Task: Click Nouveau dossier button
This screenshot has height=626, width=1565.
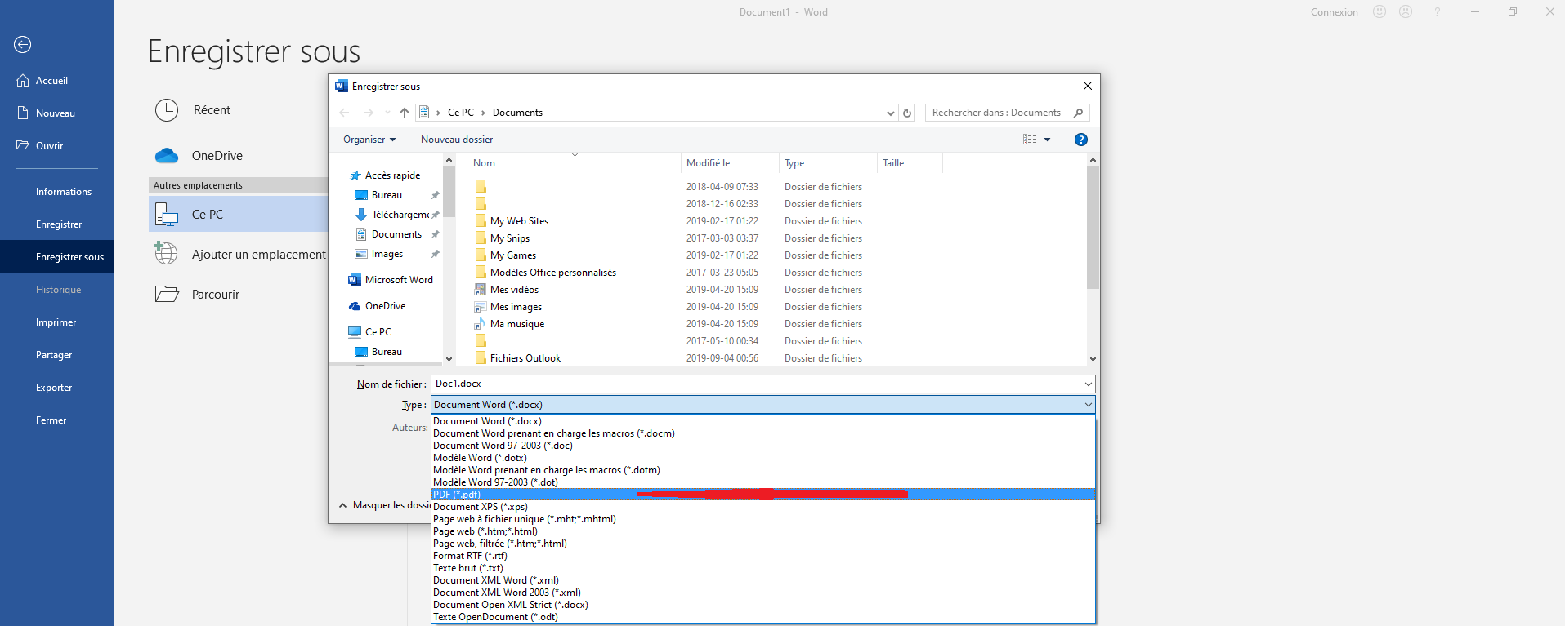Action: [x=457, y=140]
